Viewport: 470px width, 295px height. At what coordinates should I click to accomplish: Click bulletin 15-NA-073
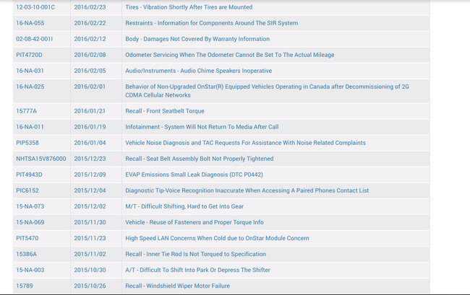[30, 206]
